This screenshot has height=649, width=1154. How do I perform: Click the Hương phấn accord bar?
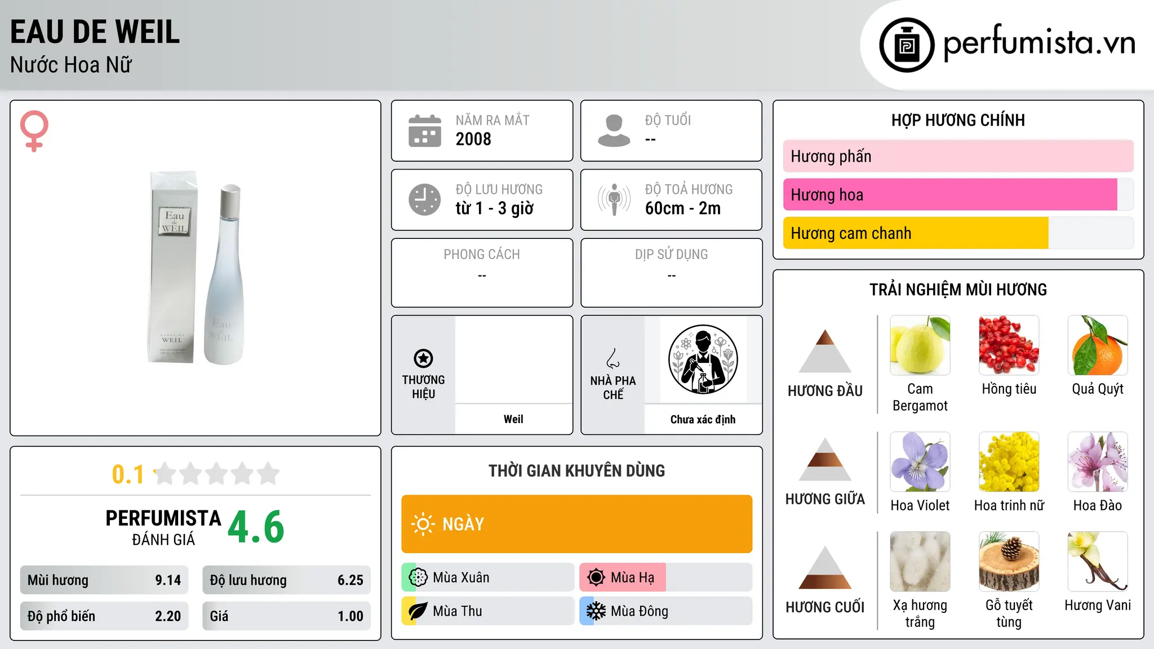pos(958,156)
